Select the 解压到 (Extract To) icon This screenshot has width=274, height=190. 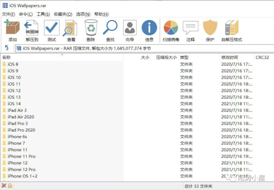tap(31, 28)
